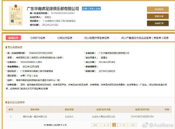Jump to last page 末页
This screenshot has width=175, height=129.
133,125
